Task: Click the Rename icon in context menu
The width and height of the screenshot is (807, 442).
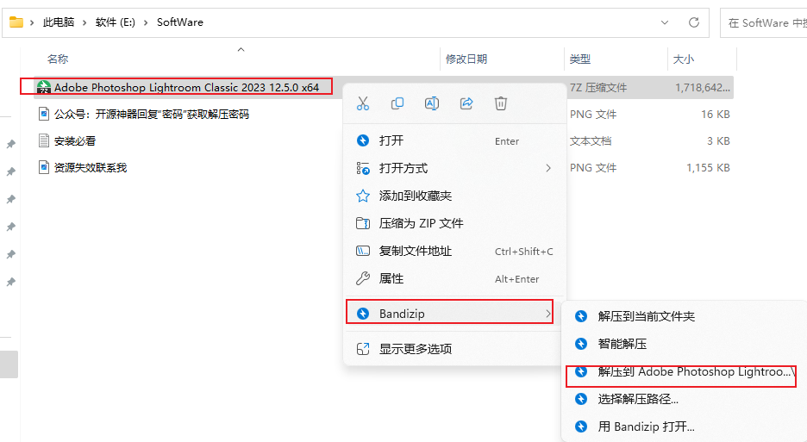Action: tap(432, 103)
